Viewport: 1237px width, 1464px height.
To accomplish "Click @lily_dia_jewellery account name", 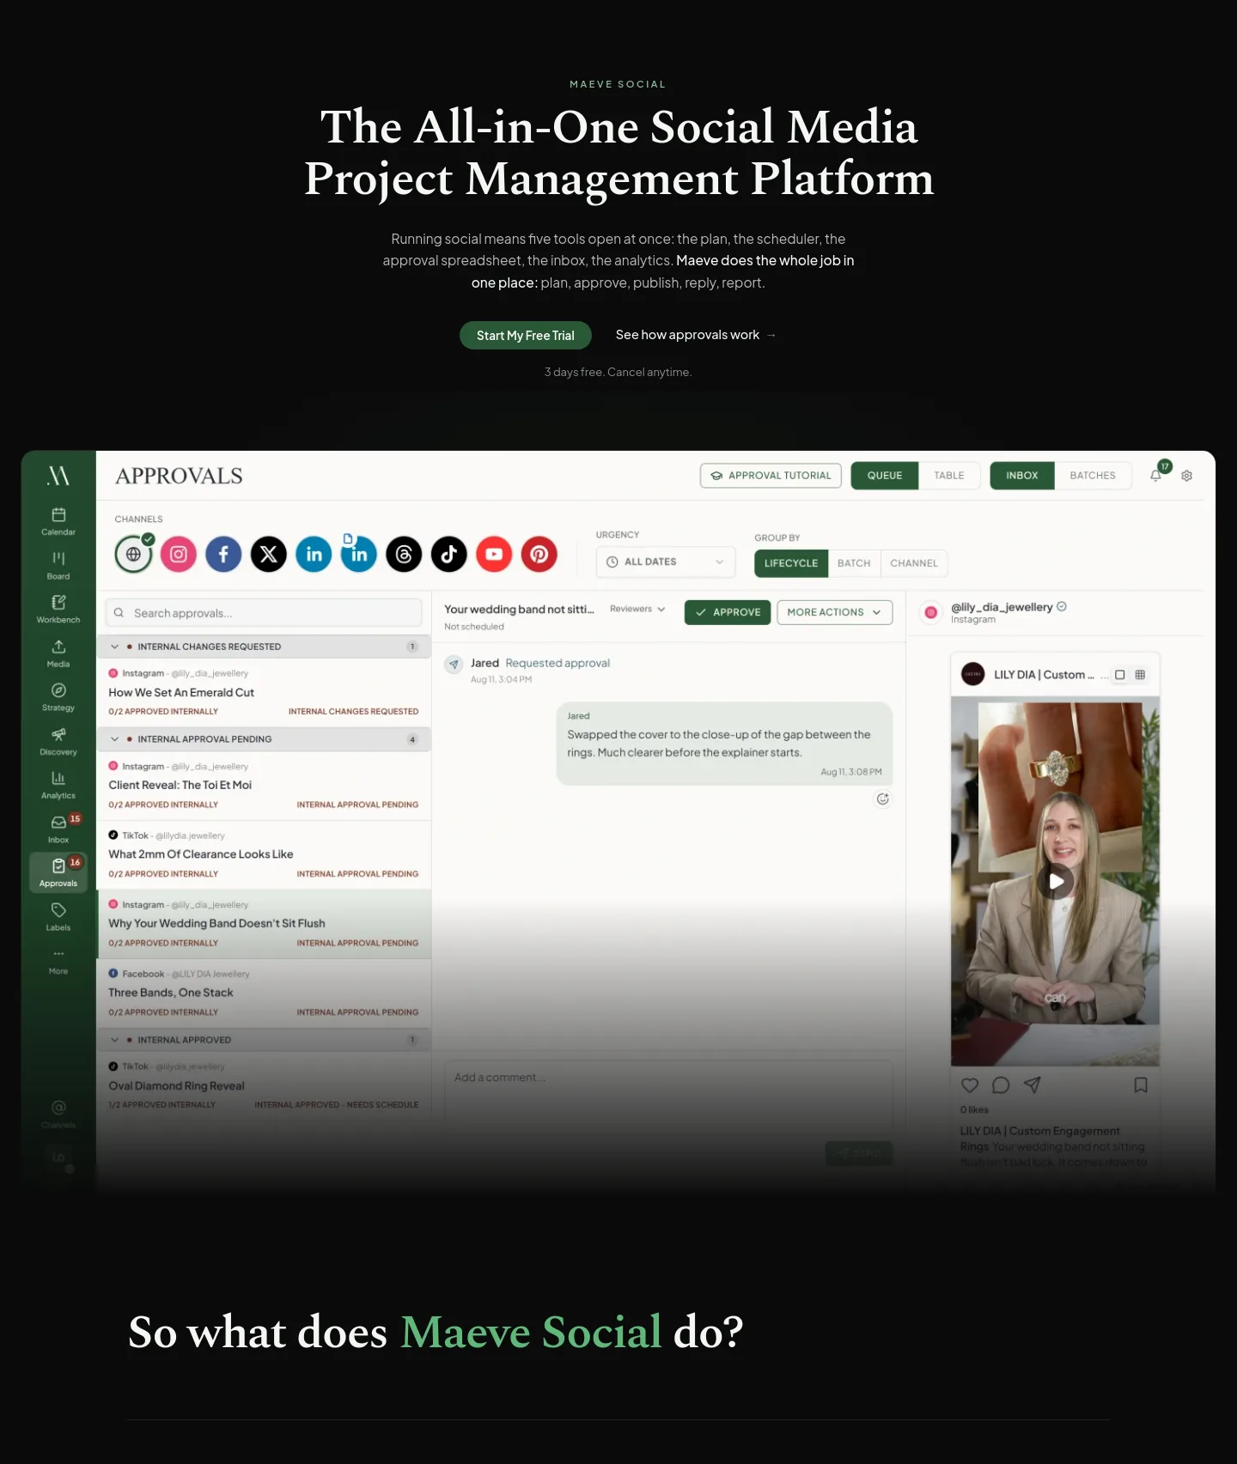I will coord(1002,607).
